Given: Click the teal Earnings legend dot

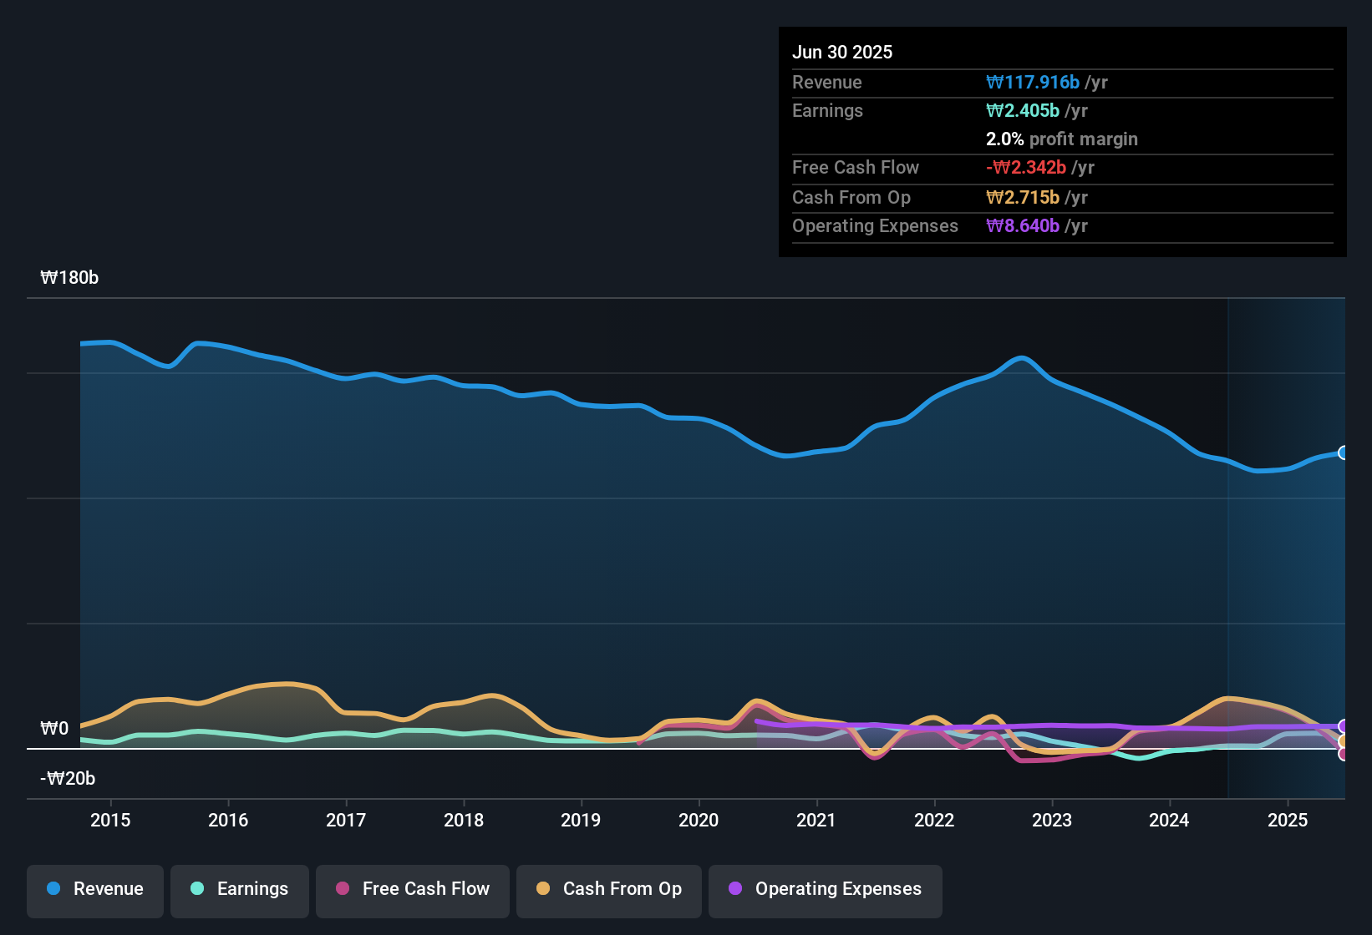Looking at the screenshot, I should point(197,888).
